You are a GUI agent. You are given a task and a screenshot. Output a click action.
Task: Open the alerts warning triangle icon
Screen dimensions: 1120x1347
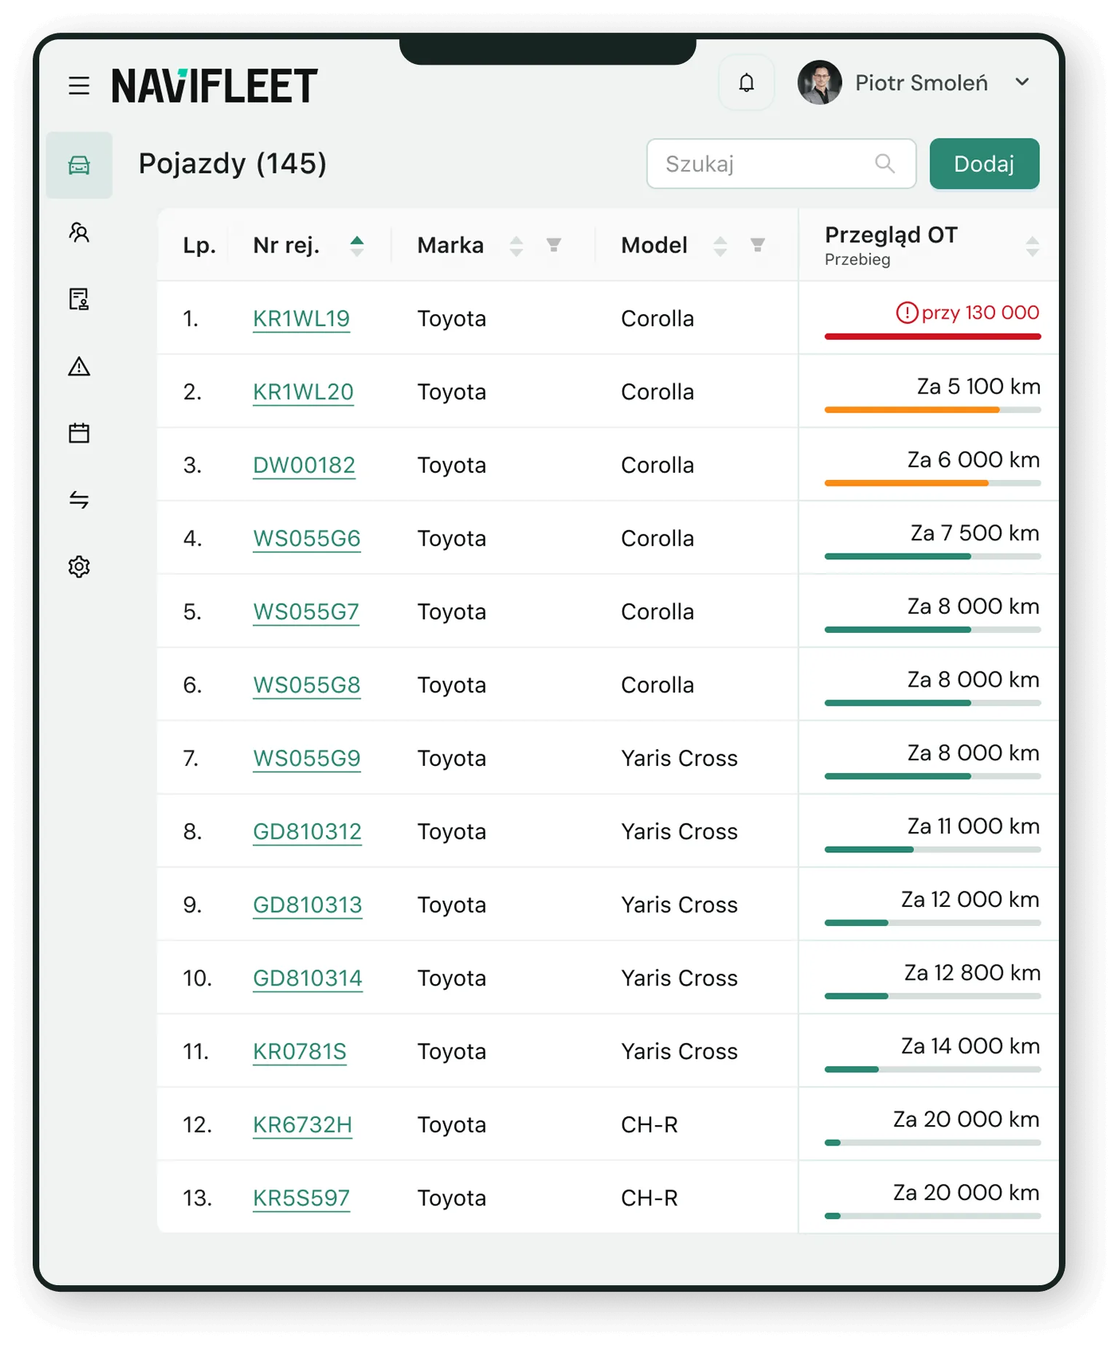pyautogui.click(x=79, y=366)
